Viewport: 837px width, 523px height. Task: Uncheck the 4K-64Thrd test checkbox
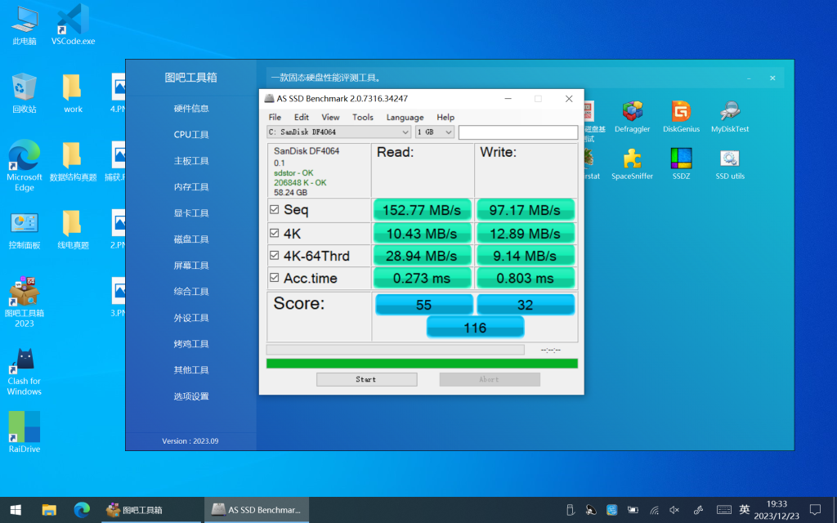[275, 256]
